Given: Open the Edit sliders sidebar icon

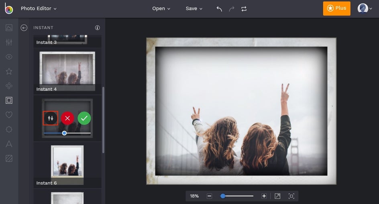Looking at the screenshot, I should [9, 42].
